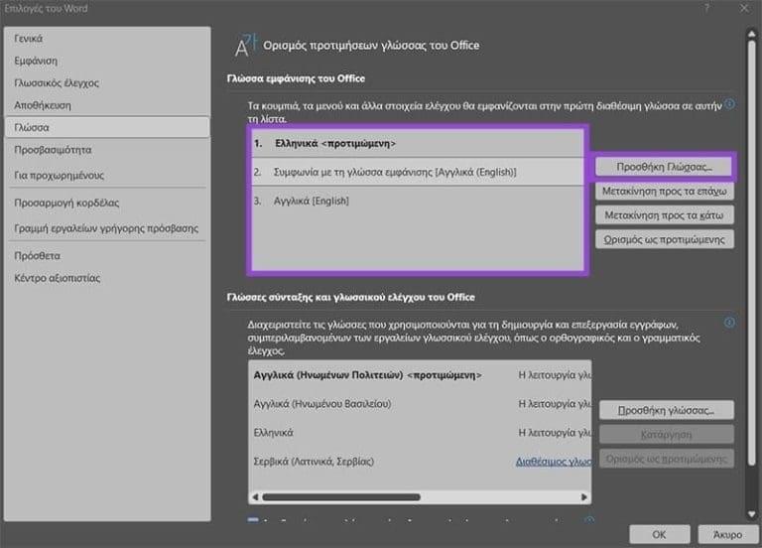
Task: Select Ελληνικά in the authoring languages list
Action: click(274, 433)
